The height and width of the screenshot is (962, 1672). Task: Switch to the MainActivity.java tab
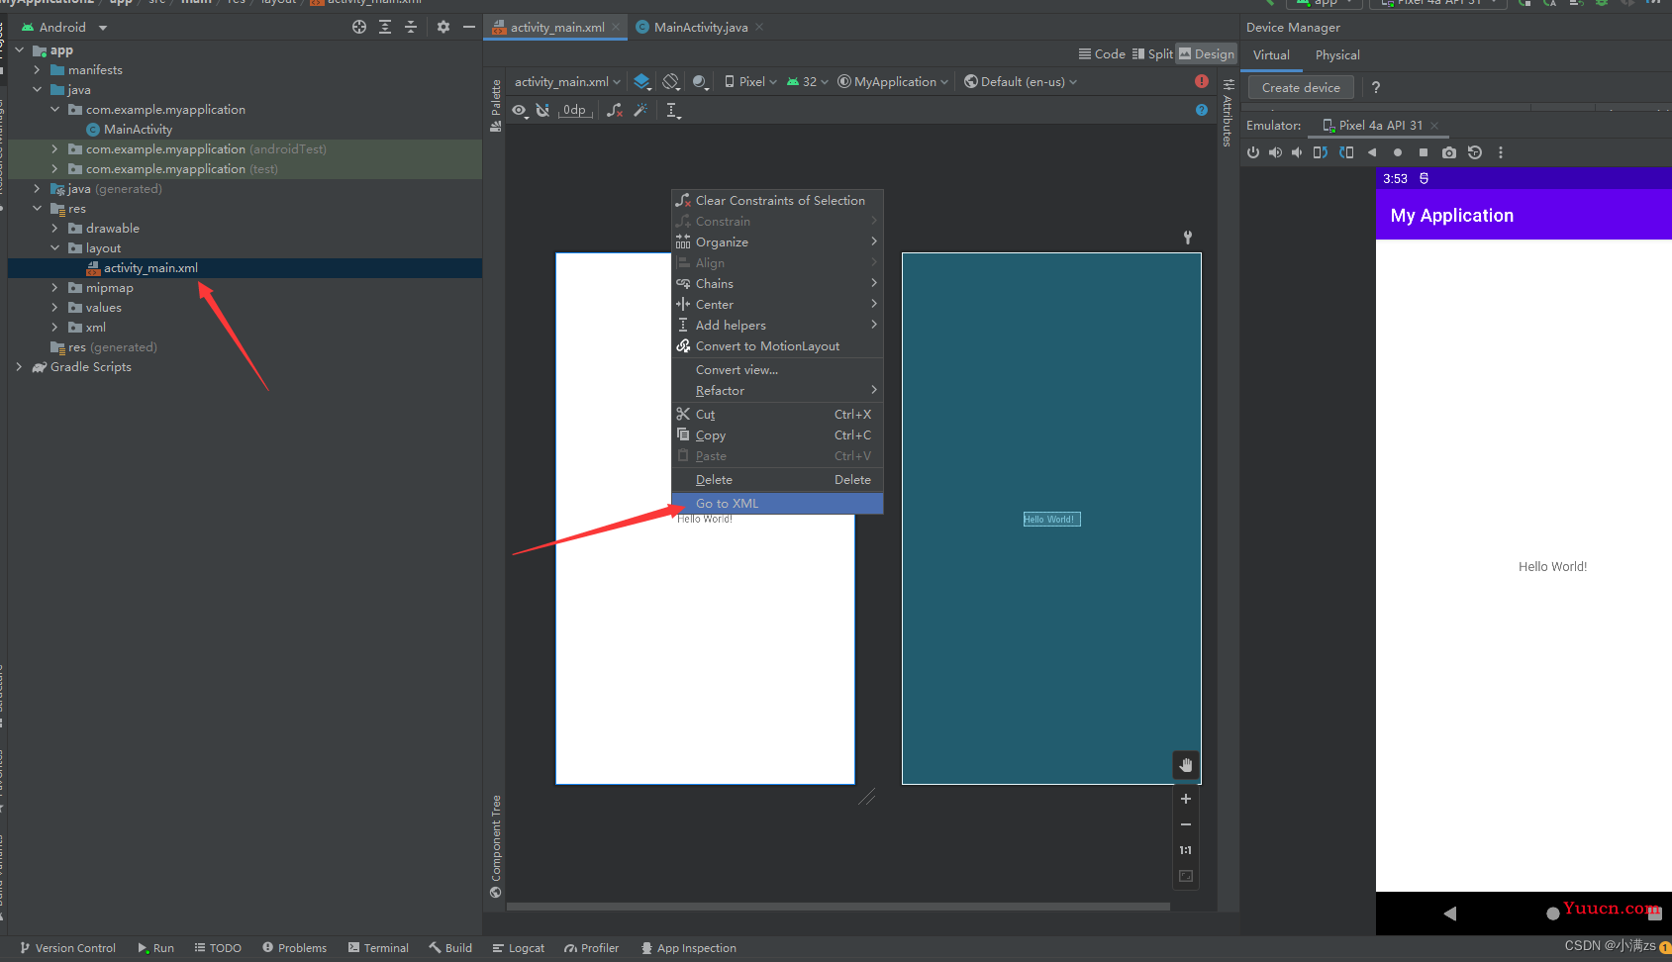(x=700, y=27)
